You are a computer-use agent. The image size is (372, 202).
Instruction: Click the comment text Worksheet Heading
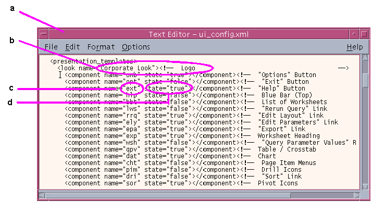click(x=289, y=136)
